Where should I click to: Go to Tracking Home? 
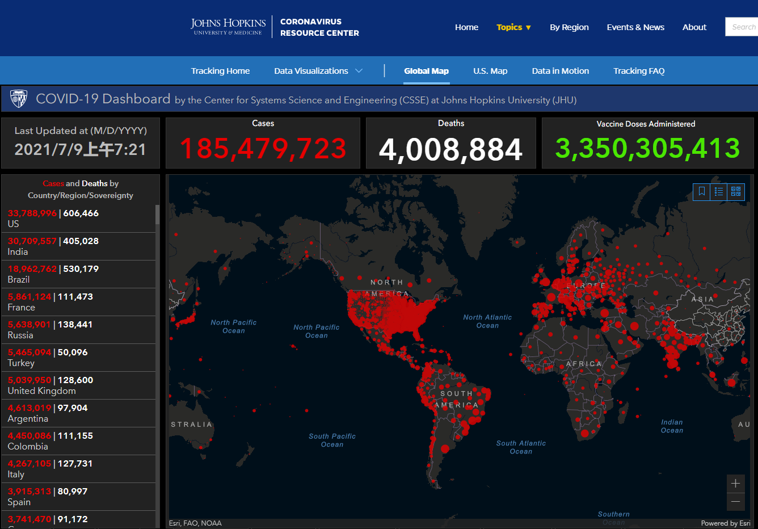click(x=220, y=71)
